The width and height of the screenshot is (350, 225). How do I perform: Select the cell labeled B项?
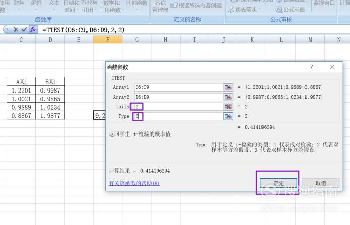50,82
